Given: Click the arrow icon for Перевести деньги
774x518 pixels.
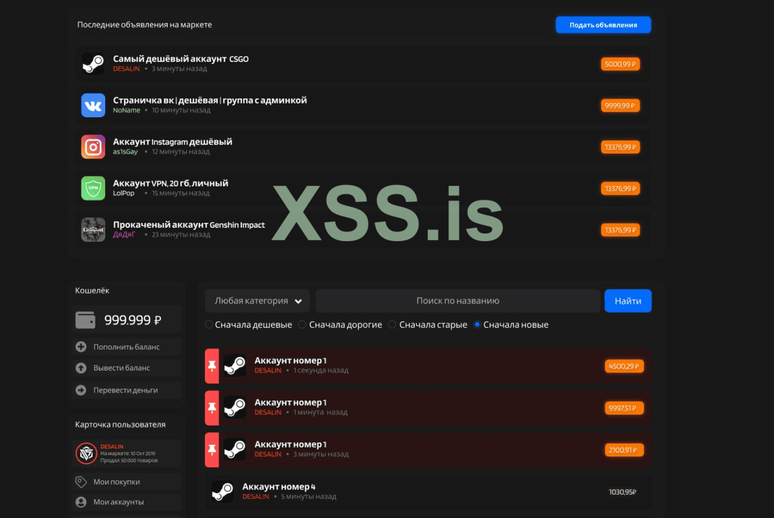Looking at the screenshot, I should (x=81, y=390).
